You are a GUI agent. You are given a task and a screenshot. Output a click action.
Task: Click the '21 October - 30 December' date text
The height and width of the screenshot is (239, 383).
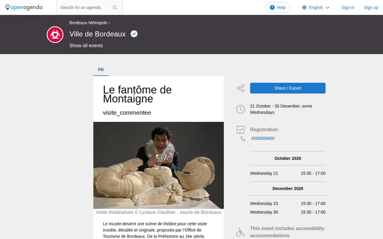281,109
